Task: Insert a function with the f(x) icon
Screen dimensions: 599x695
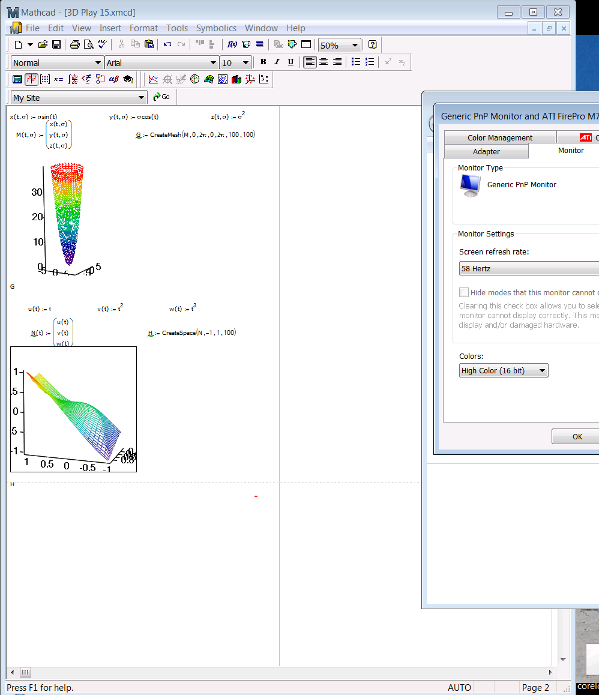Action: pyautogui.click(x=232, y=45)
